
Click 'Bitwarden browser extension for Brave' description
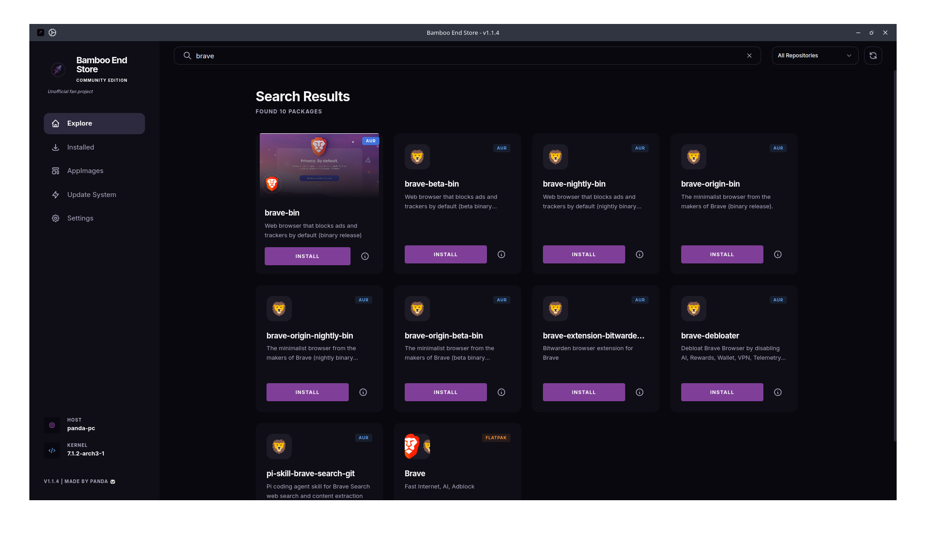tap(588, 353)
